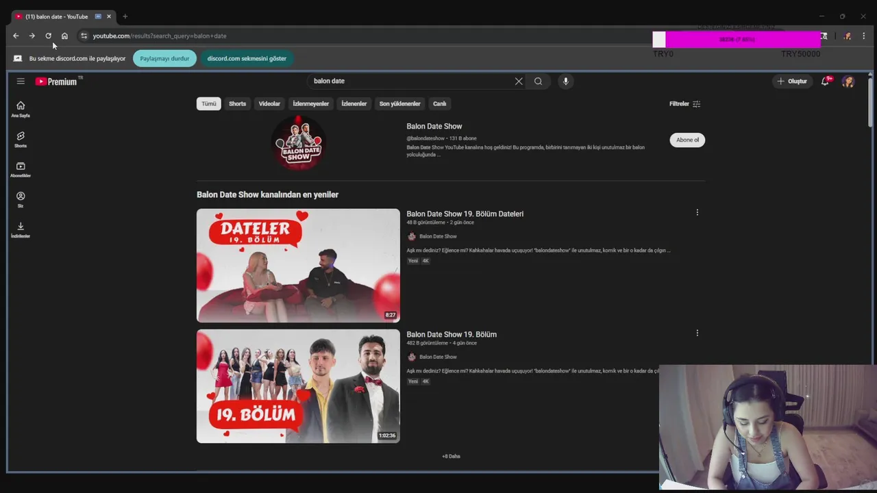877x493 pixels.
Task: Select the Tümü filter chip
Action: click(208, 104)
